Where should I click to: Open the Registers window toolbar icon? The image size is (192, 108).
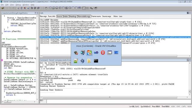[x=60, y=8]
